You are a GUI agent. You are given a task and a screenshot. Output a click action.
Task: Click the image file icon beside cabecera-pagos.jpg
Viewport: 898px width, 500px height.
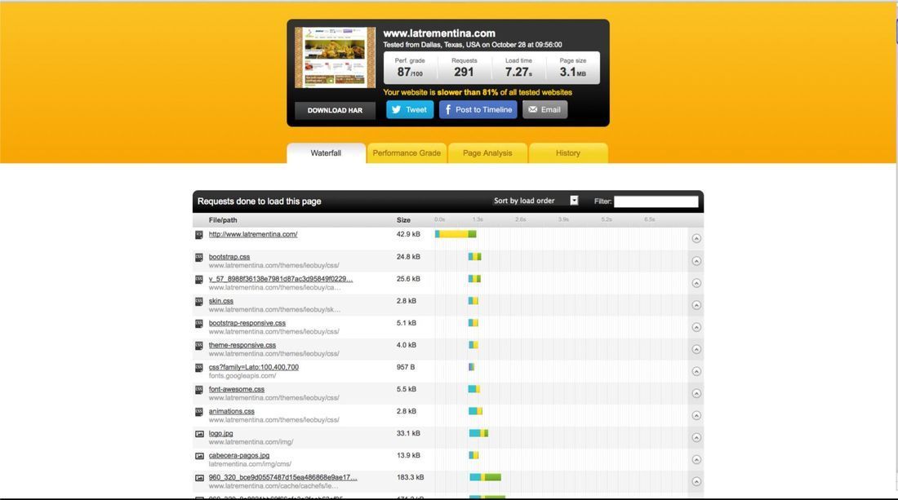coord(199,456)
